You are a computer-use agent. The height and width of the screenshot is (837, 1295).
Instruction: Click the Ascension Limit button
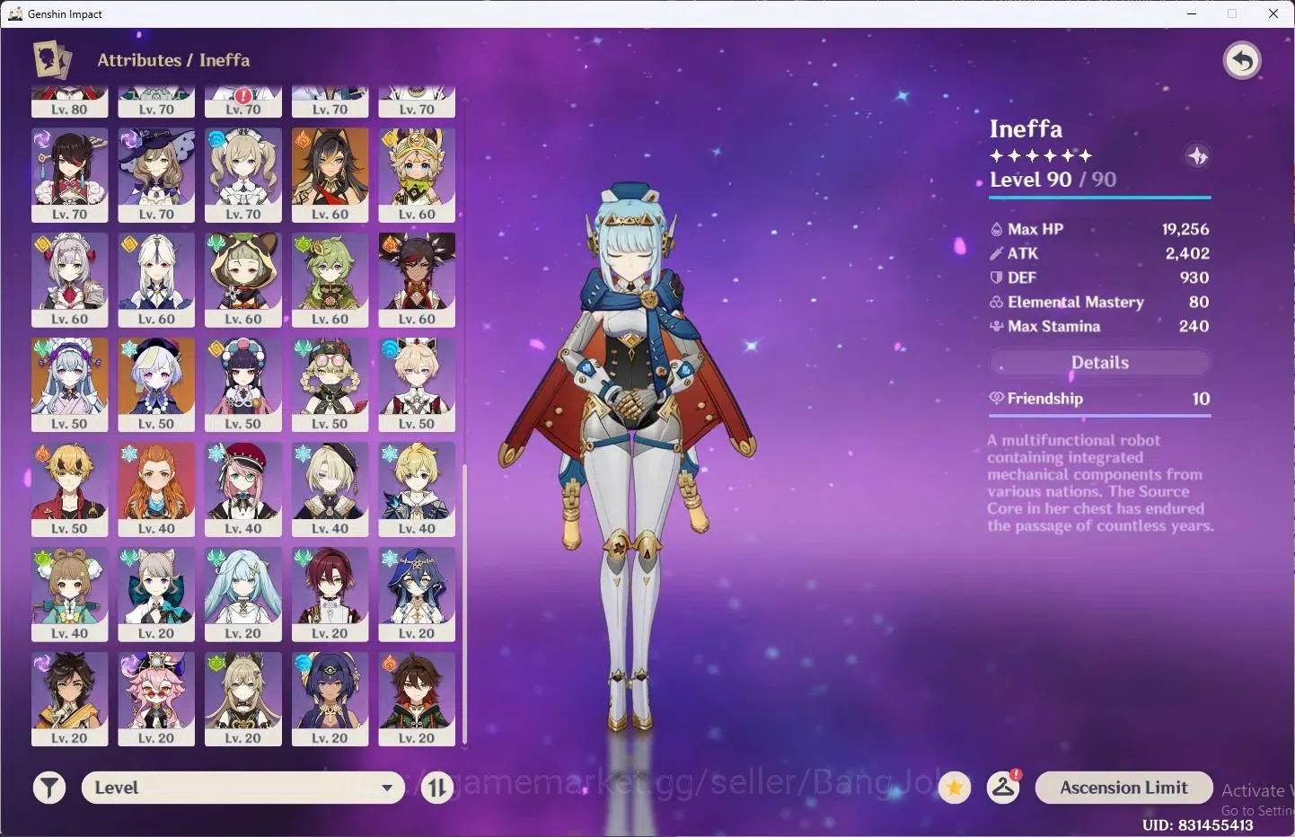click(1124, 788)
